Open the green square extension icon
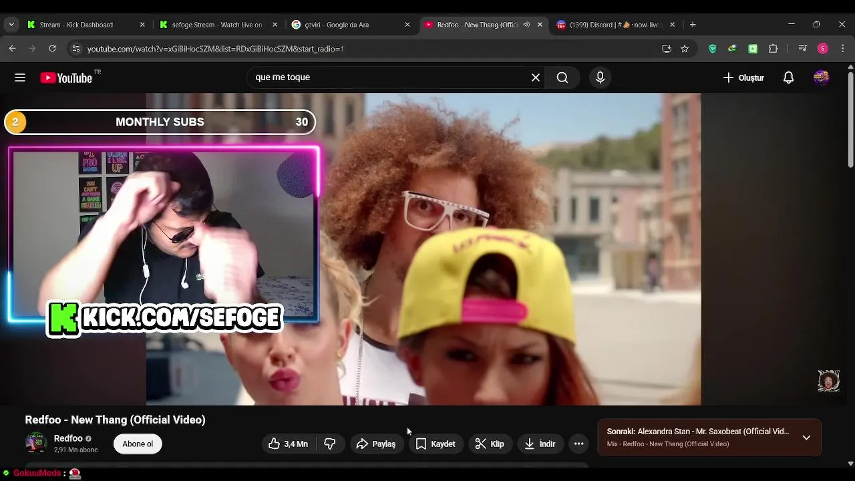 [x=753, y=49]
